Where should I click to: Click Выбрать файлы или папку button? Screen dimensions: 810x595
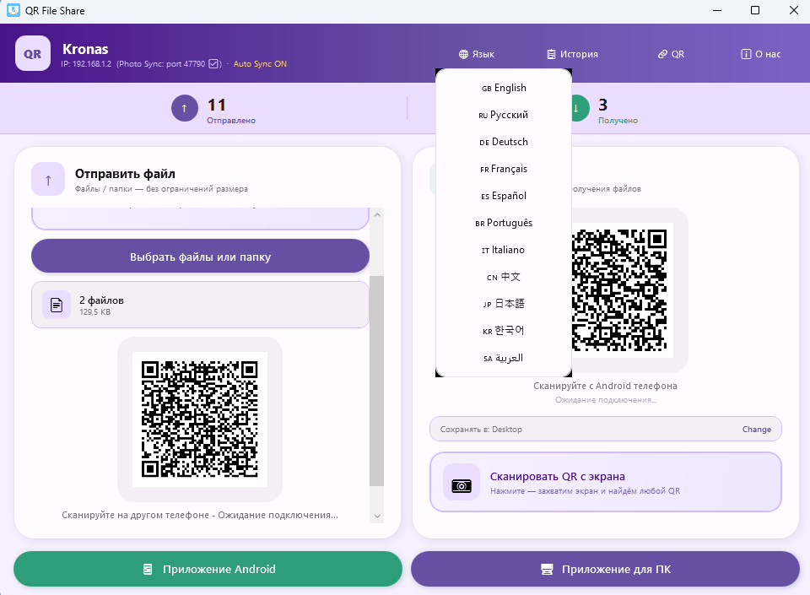click(201, 257)
